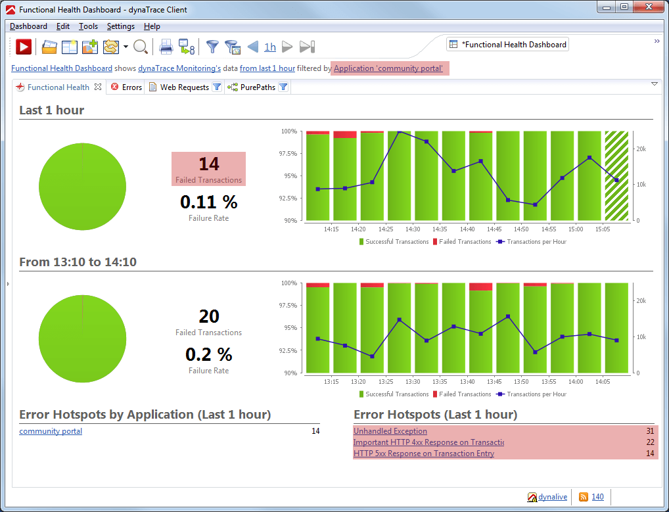Open the Edit menu
669x512 pixels.
[x=62, y=26]
